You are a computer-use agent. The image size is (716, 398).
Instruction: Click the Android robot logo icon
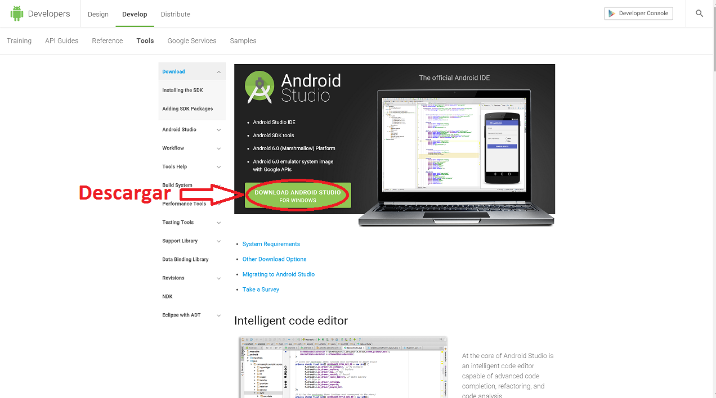(x=17, y=13)
